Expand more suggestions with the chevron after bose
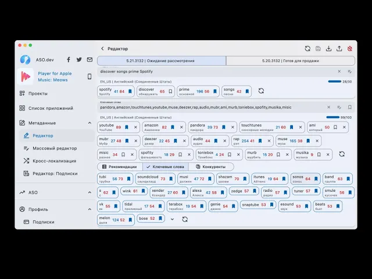The image size is (372, 279). point(172,219)
